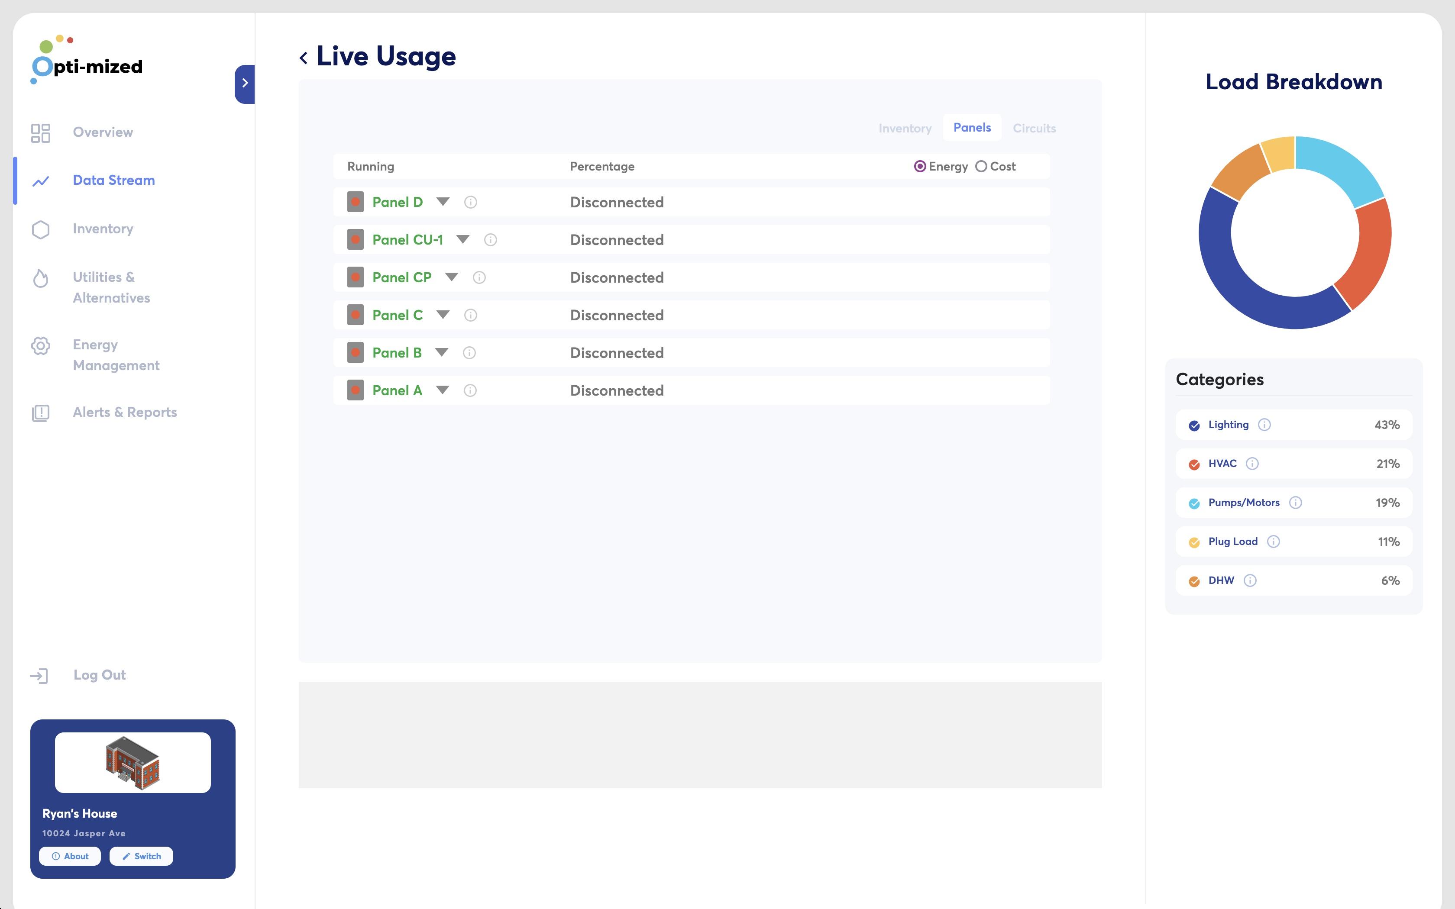Viewport: 1455px width, 909px height.
Task: Click the Alerts & Reports icon
Action: click(40, 413)
